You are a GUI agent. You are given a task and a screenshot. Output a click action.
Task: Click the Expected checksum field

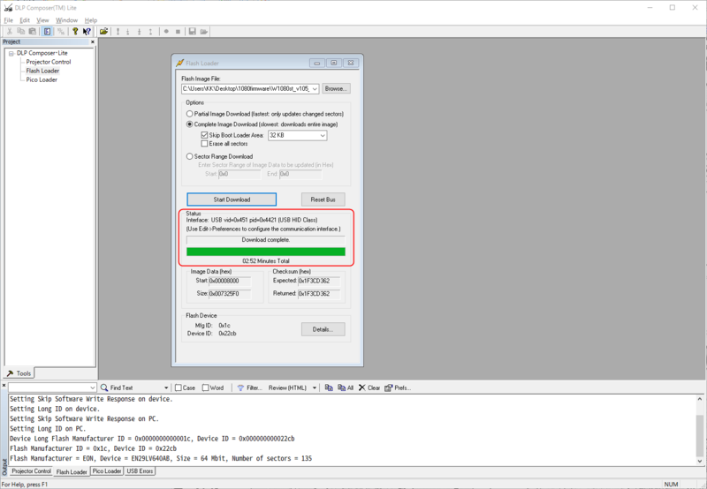(319, 281)
